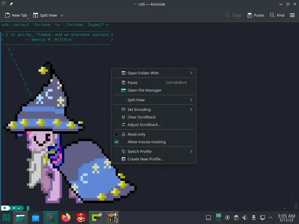Open the removable devices tray icon
This screenshot has height=224, width=299.
pyautogui.click(x=254, y=218)
